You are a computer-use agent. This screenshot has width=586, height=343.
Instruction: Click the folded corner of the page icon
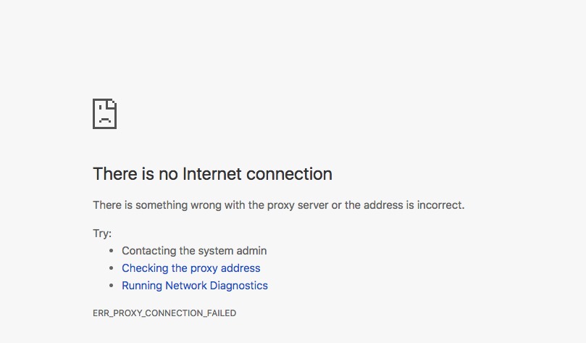pos(112,104)
